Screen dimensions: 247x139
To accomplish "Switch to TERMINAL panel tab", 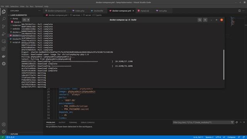I will coord(73,122).
